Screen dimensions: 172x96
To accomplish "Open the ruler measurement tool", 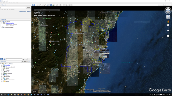I will (61, 5).
